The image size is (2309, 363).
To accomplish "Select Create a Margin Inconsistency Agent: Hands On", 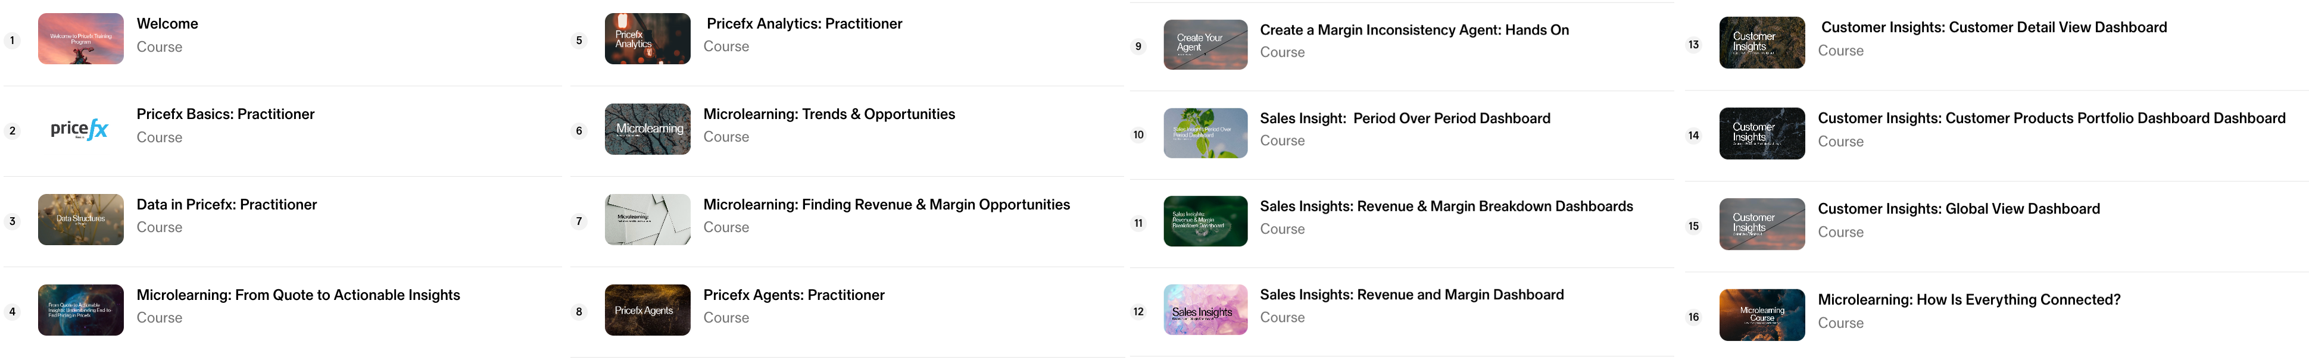I will pyautogui.click(x=1414, y=30).
